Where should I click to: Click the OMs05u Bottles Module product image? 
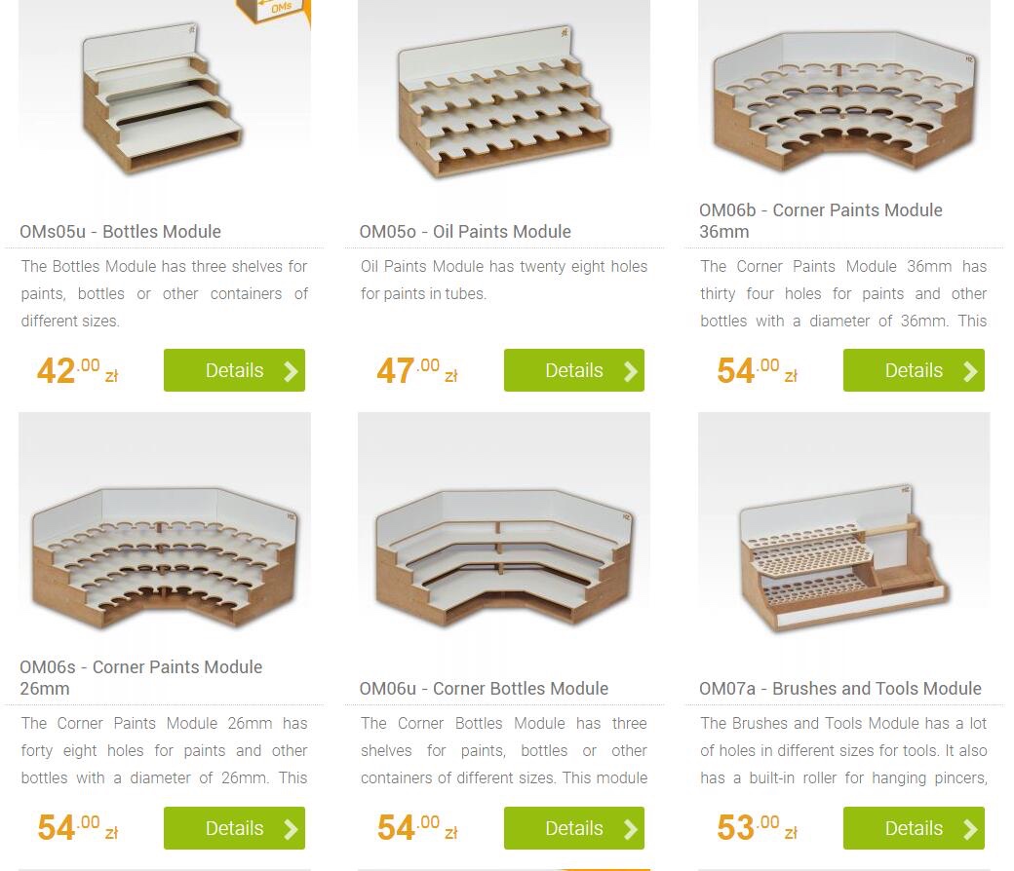(164, 97)
